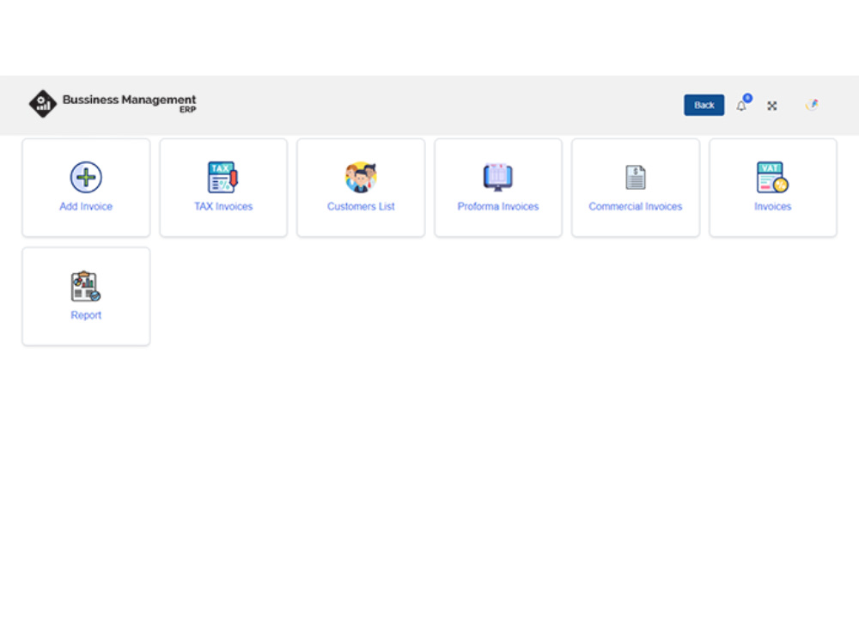This screenshot has width=859, height=644.
Task: Follow the TAX Invoices link text
Action: [x=223, y=206]
